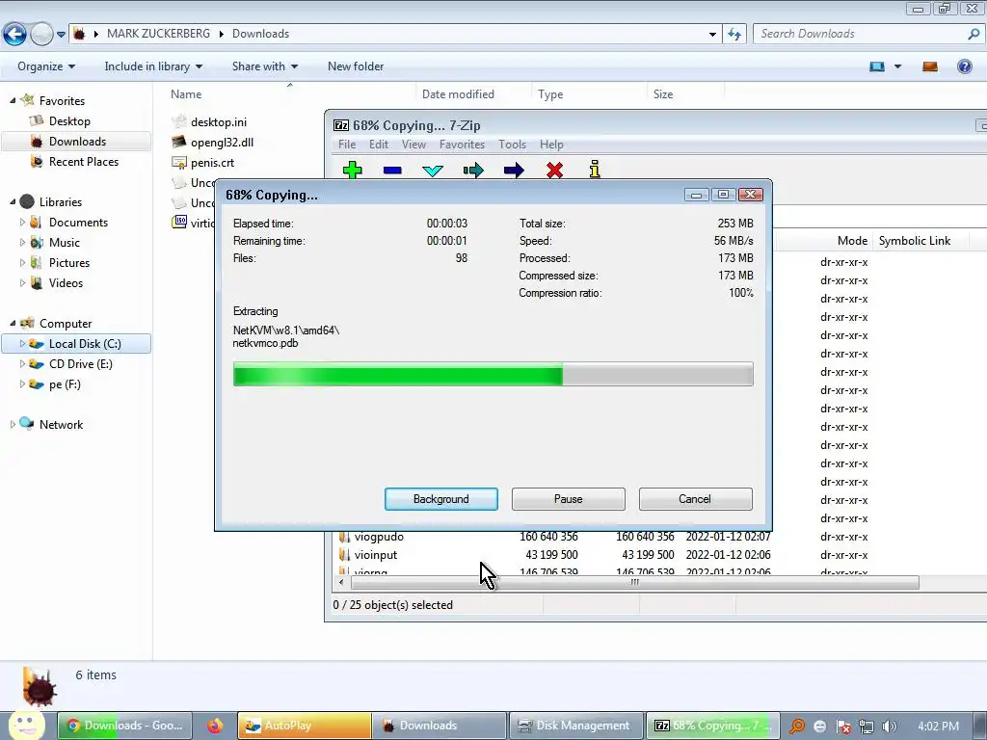Click the dark blue Move arrow icon
This screenshot has width=987, height=740.
point(514,170)
